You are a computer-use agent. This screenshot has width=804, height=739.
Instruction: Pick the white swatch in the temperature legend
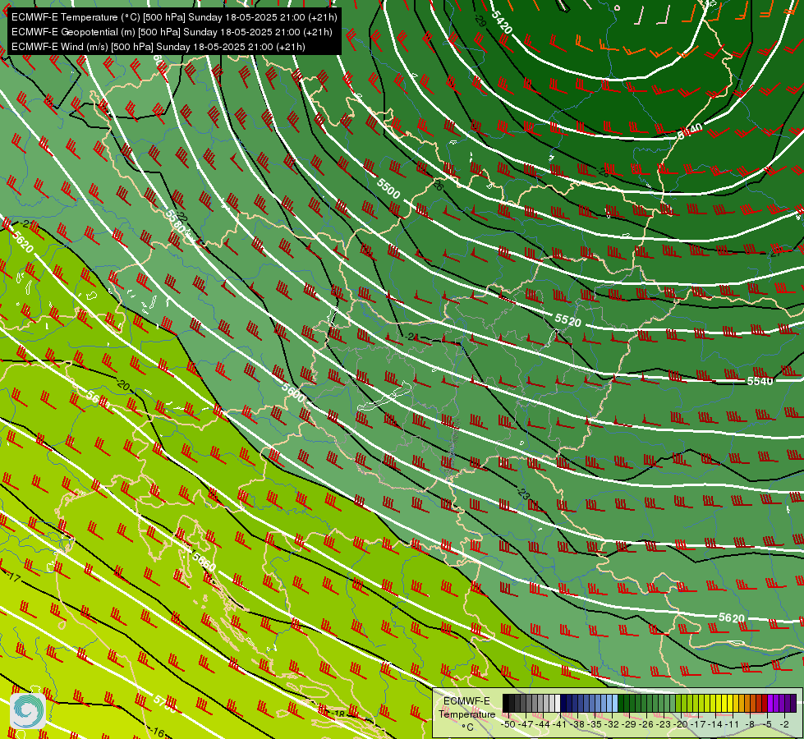558,703
